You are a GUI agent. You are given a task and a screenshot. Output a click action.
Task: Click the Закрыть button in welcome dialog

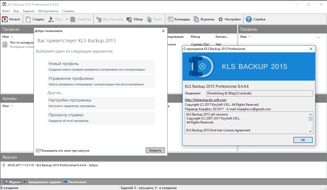pos(155,150)
